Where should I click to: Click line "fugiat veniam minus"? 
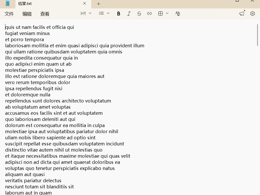(27, 33)
